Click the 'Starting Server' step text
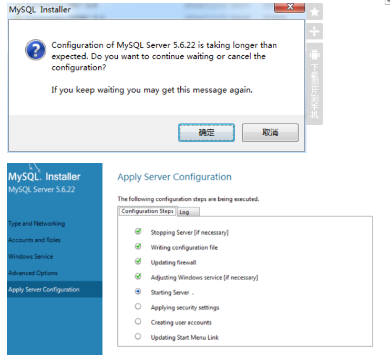The width and height of the screenshot is (390, 355). coord(170,292)
